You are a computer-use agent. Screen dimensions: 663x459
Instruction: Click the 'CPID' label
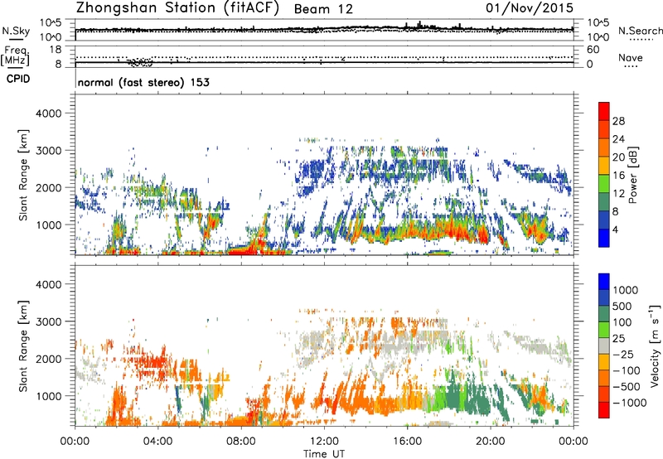(x=18, y=79)
